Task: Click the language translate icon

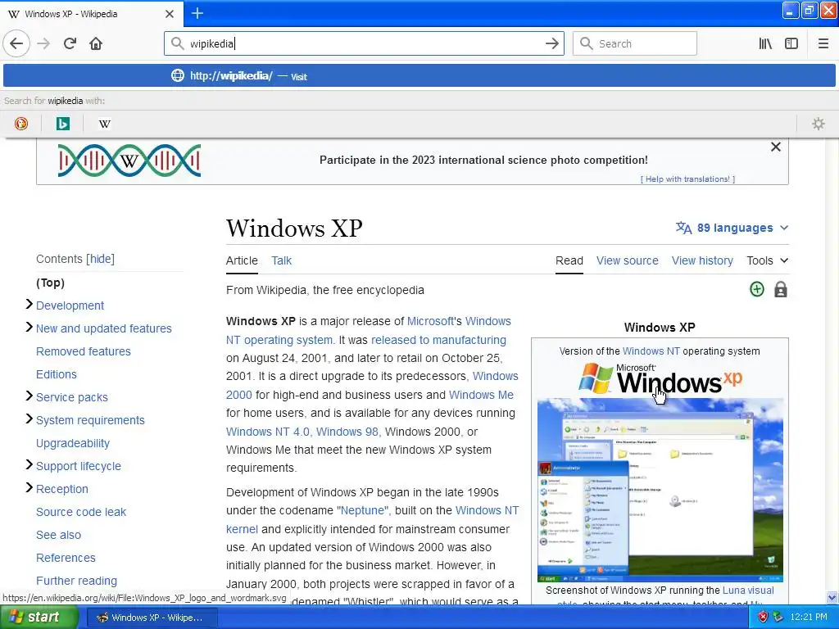Action: (684, 228)
